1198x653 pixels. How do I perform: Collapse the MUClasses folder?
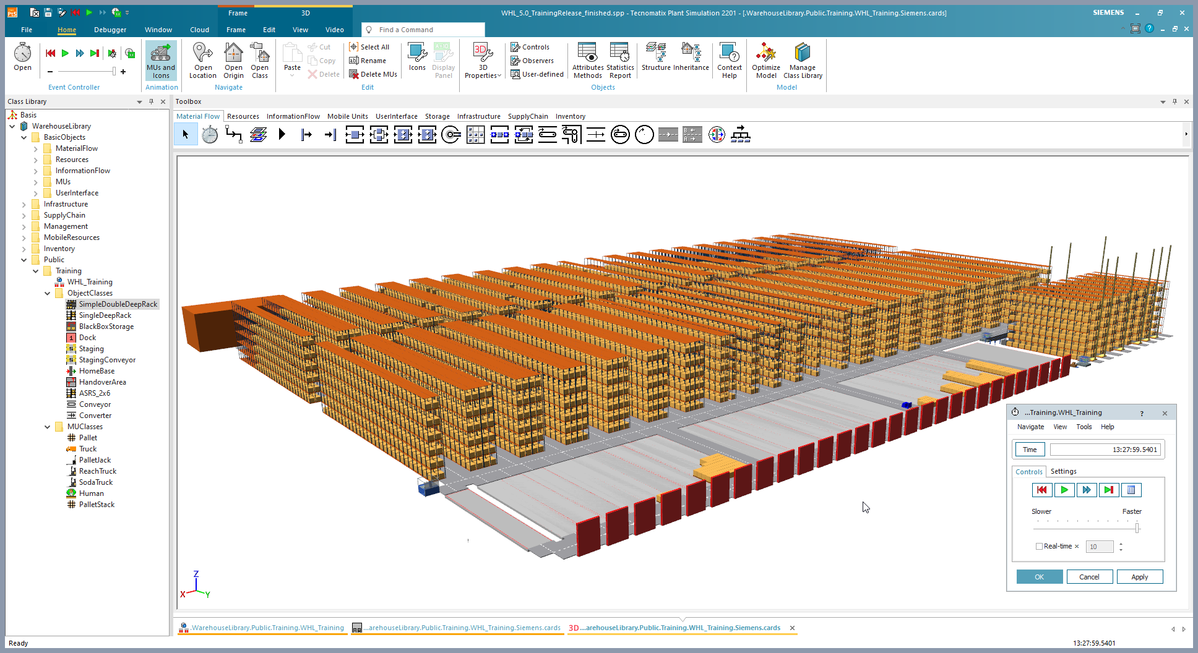tap(47, 427)
